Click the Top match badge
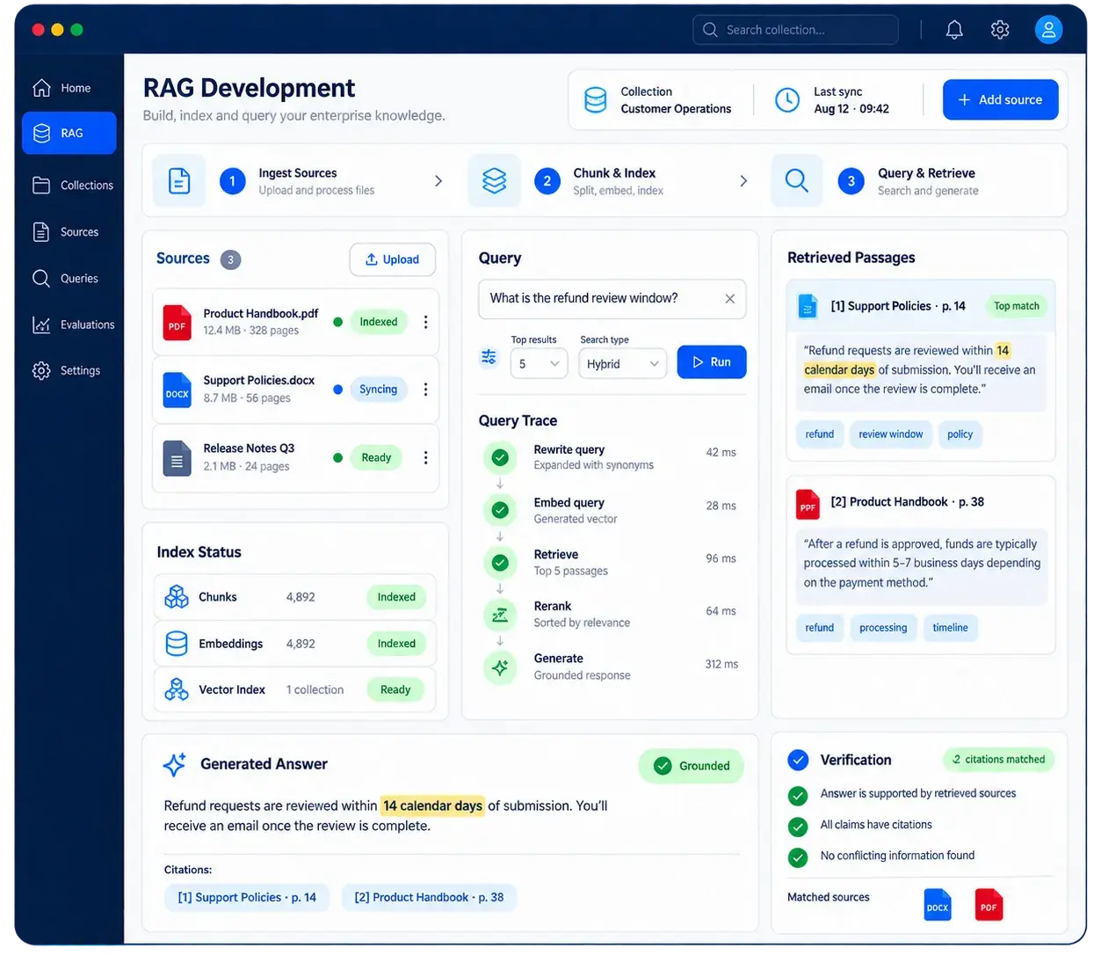This screenshot has width=1101, height=955. 1016,306
